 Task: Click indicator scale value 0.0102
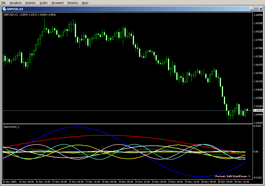[257, 126]
